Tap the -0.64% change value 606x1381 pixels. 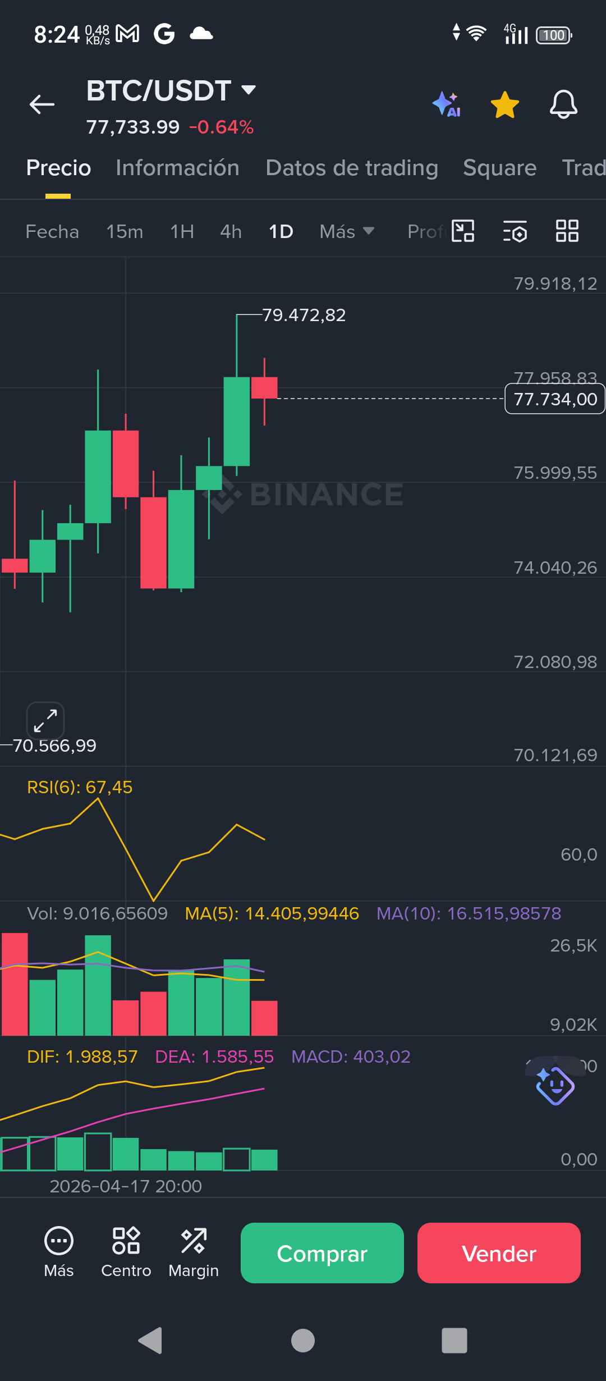[222, 127]
